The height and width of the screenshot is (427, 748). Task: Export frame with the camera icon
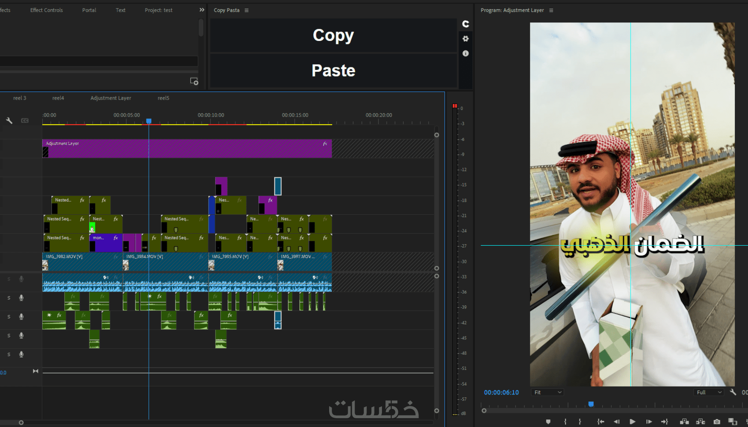(717, 422)
